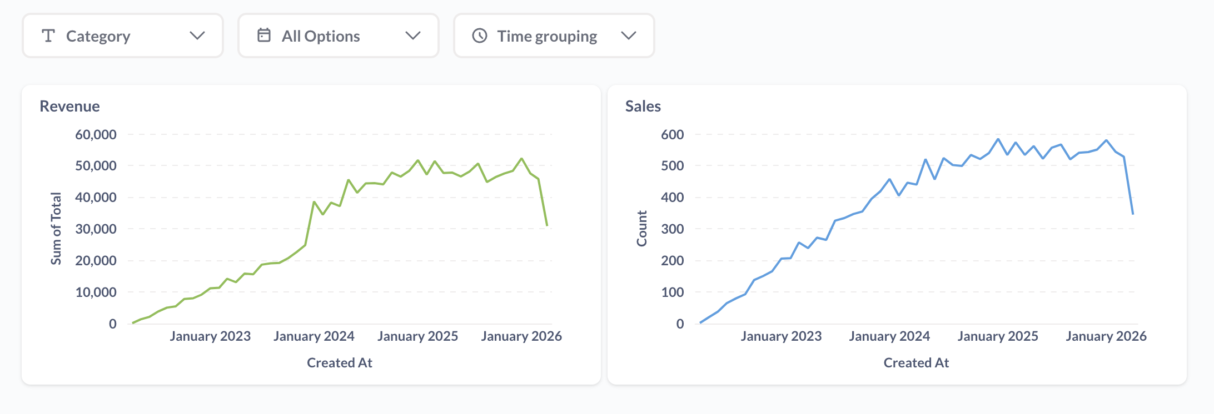Click 'January 2026' tick on Sales chart

(x=1106, y=336)
